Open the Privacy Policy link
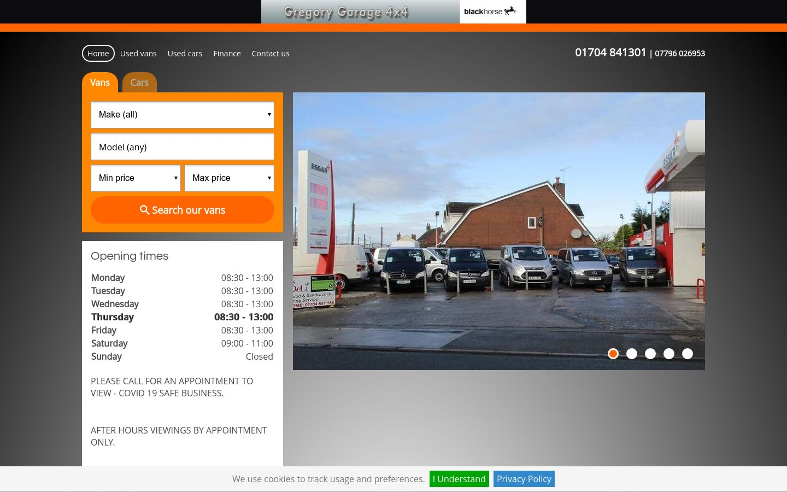This screenshot has height=492, width=787. pos(524,479)
